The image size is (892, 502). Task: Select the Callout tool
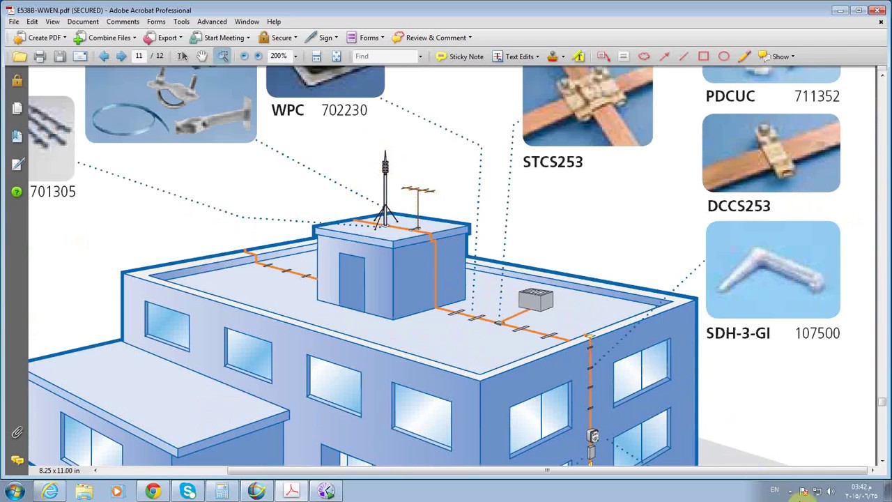pyautogui.click(x=603, y=56)
